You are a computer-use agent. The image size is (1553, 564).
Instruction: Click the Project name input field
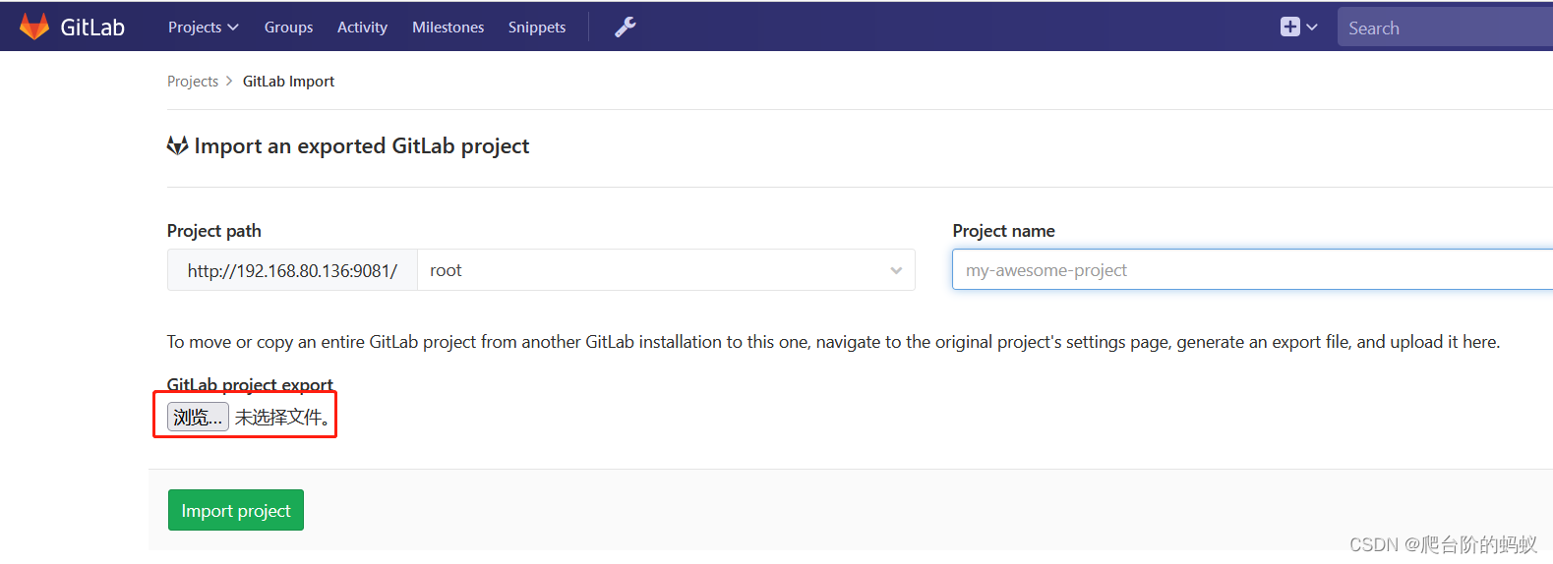point(1252,270)
